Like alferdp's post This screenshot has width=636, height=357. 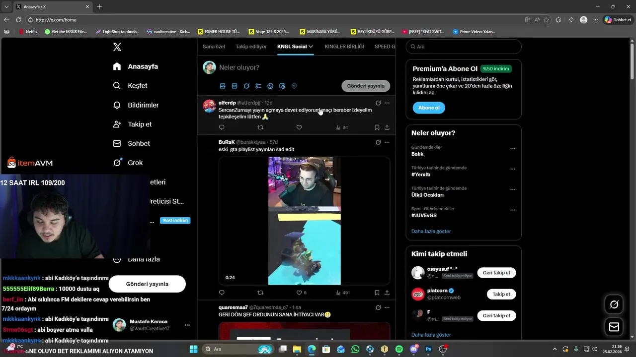[x=299, y=127]
